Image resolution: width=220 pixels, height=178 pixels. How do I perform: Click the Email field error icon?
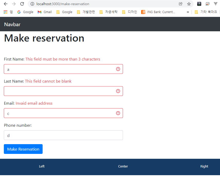pyautogui.click(x=118, y=113)
